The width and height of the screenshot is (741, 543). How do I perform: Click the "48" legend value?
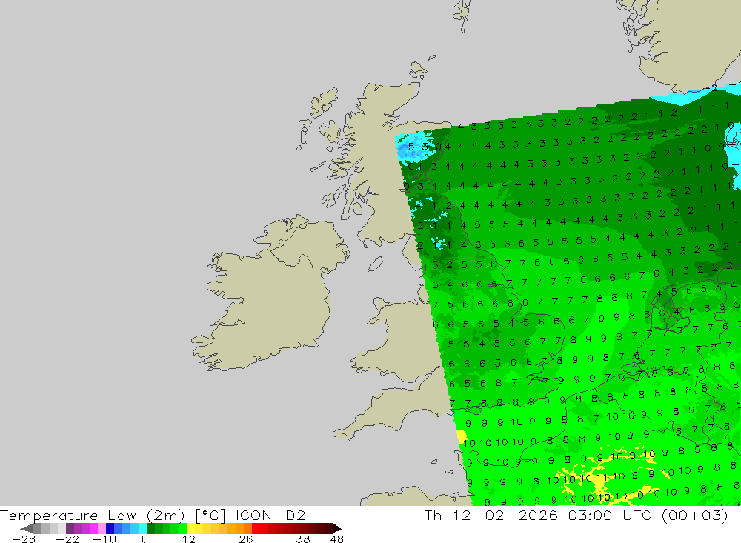click(x=337, y=539)
